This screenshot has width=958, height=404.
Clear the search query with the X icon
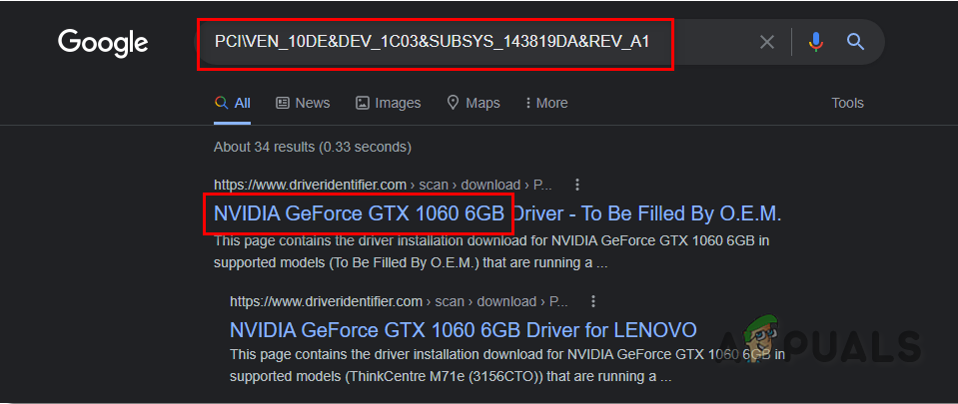coord(767,42)
